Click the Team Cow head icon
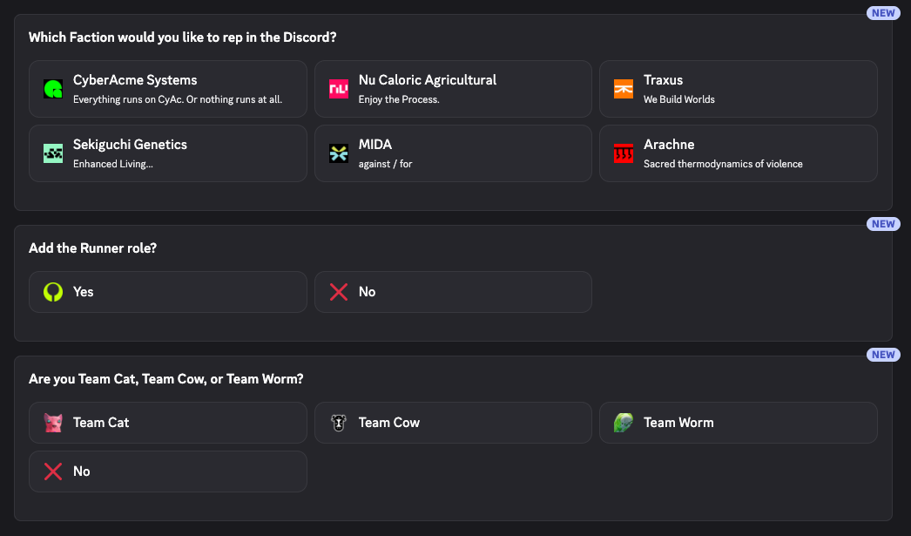This screenshot has height=536, width=911. click(x=338, y=422)
